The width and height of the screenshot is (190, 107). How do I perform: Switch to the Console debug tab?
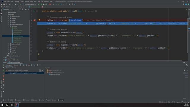tap(16, 65)
